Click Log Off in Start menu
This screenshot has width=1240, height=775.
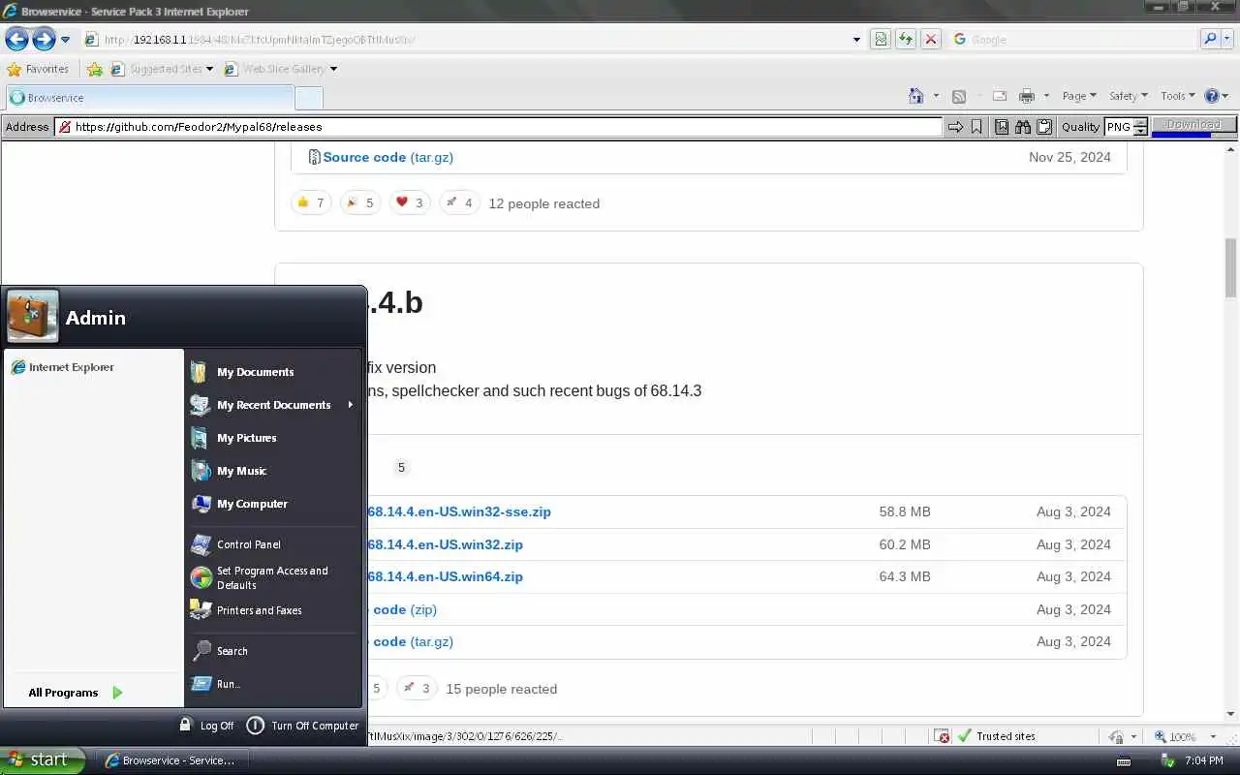click(206, 726)
